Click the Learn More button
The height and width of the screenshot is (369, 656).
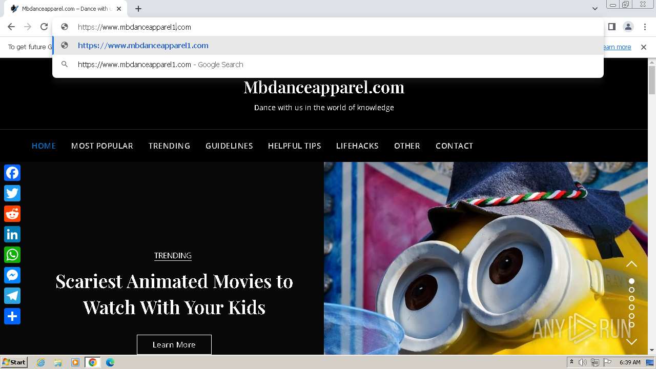tap(174, 344)
